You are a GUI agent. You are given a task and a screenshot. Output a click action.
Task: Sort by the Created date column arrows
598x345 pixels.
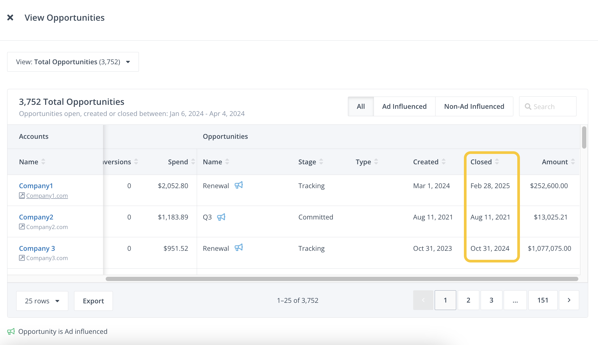tap(443, 162)
